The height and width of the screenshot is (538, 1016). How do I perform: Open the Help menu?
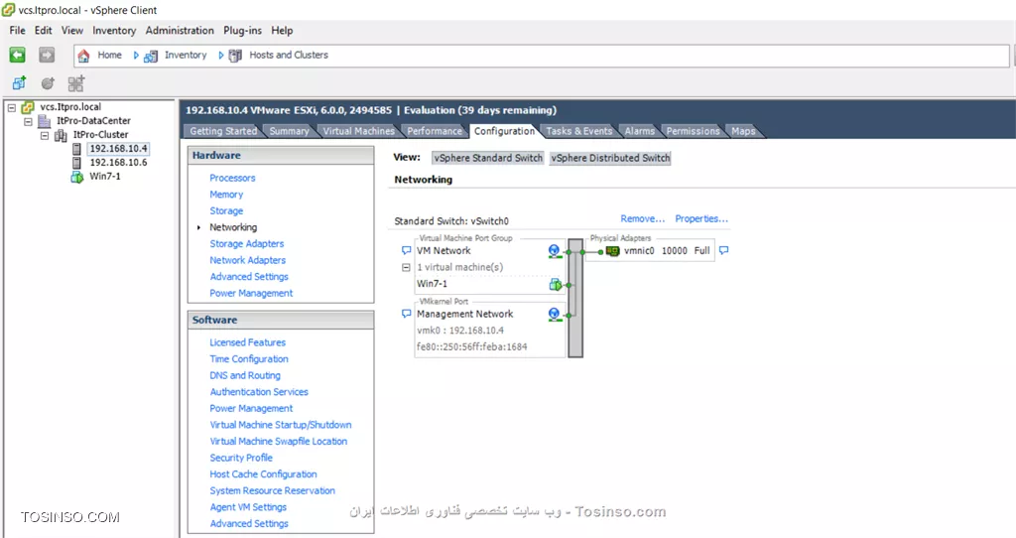[x=282, y=31]
